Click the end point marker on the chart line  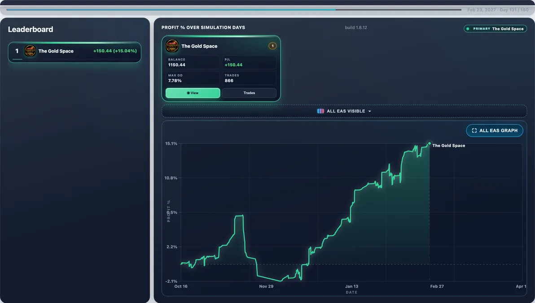click(429, 143)
